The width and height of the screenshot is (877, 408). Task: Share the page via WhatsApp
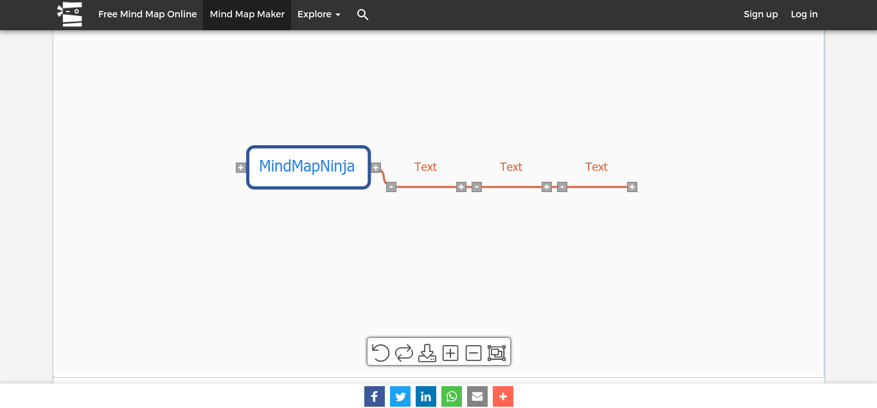[452, 396]
